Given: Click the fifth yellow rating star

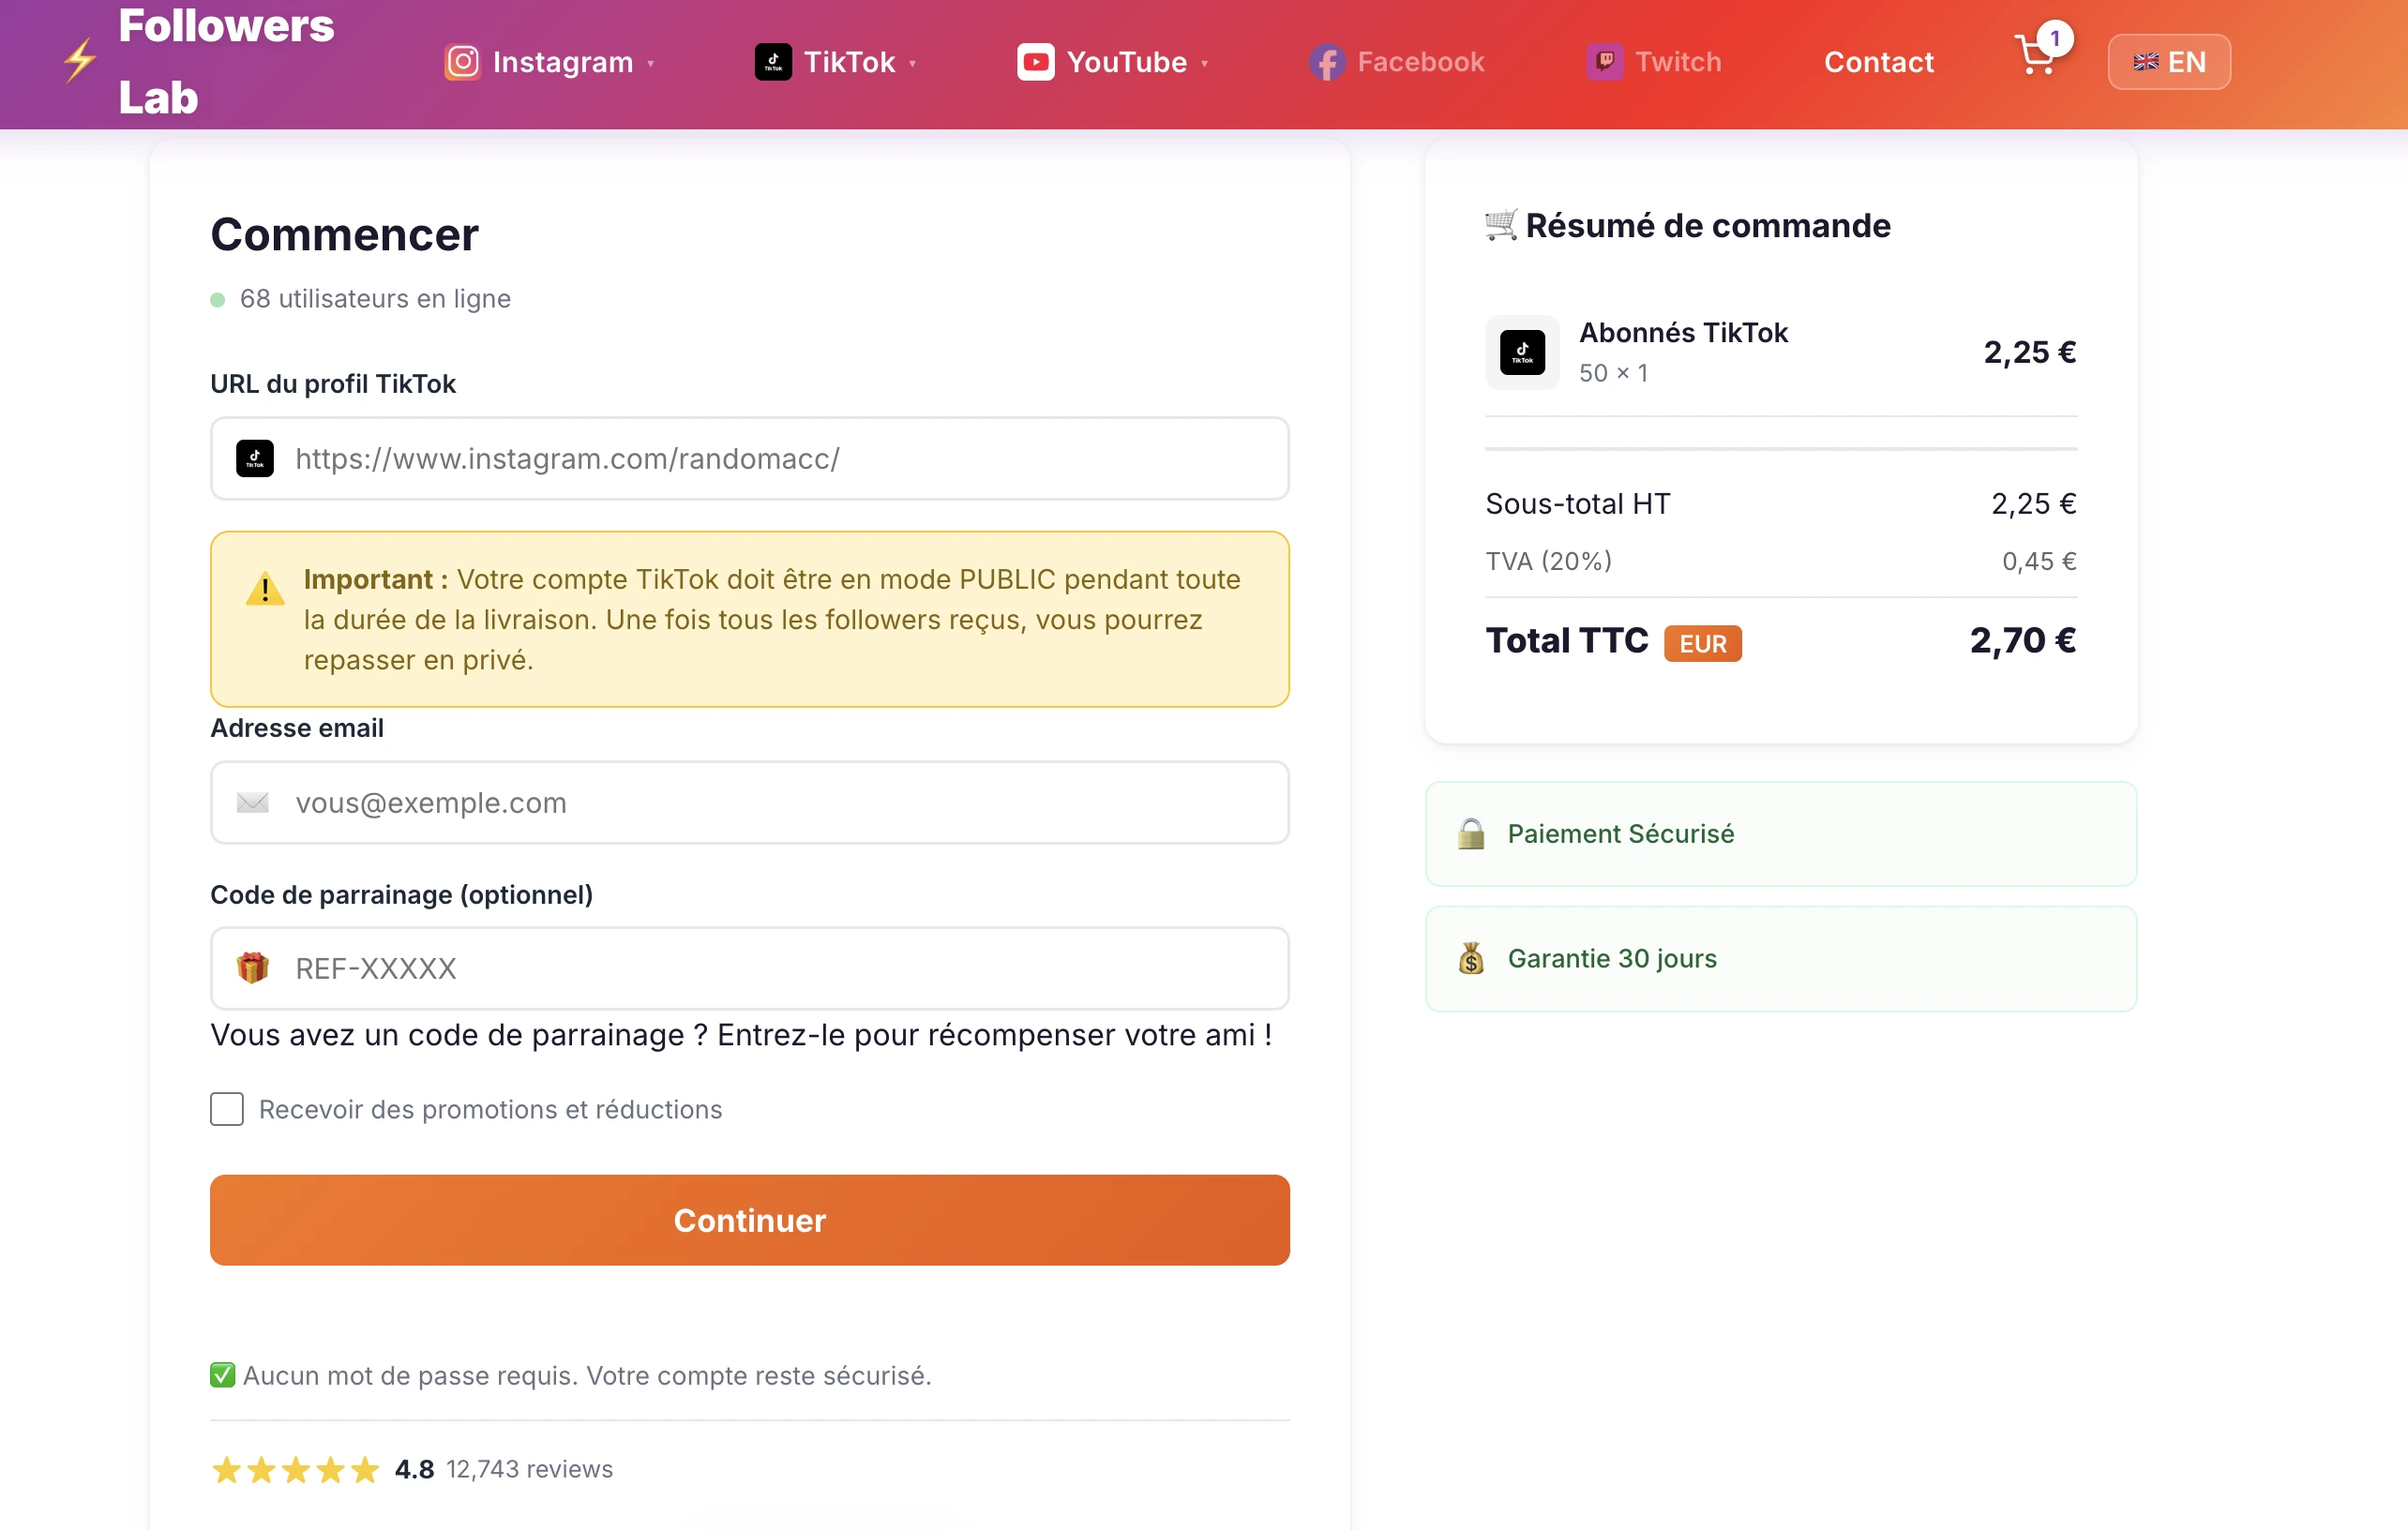Looking at the screenshot, I should (x=367, y=1469).
